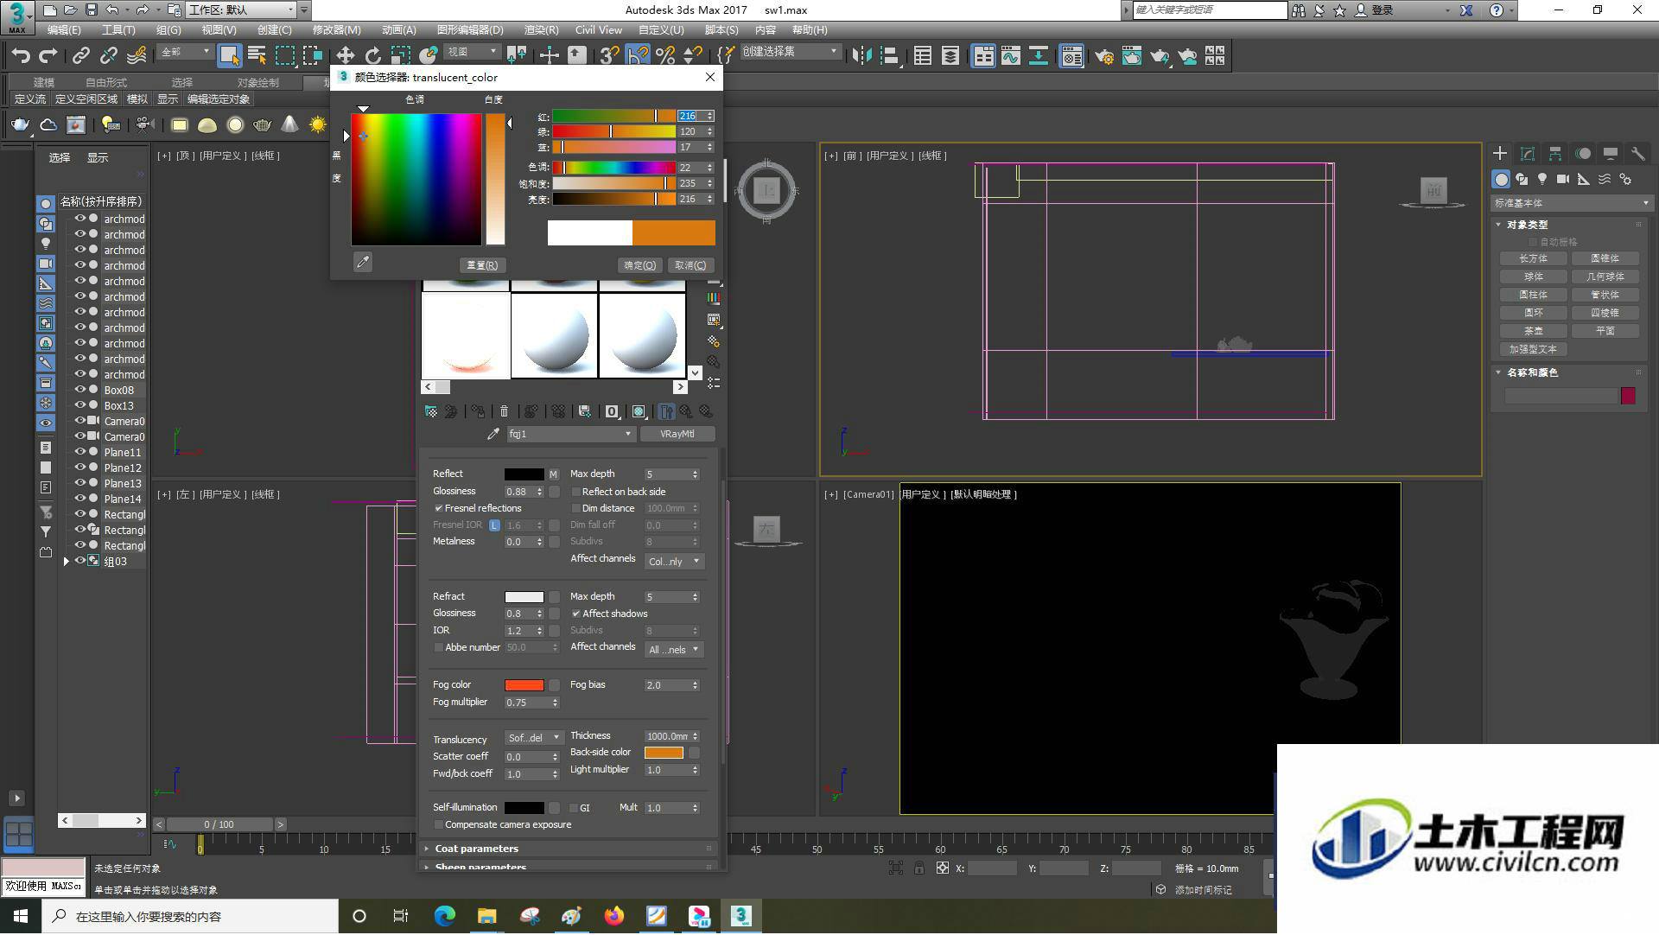
Task: Click 重置(R) in color selector
Action: (482, 265)
